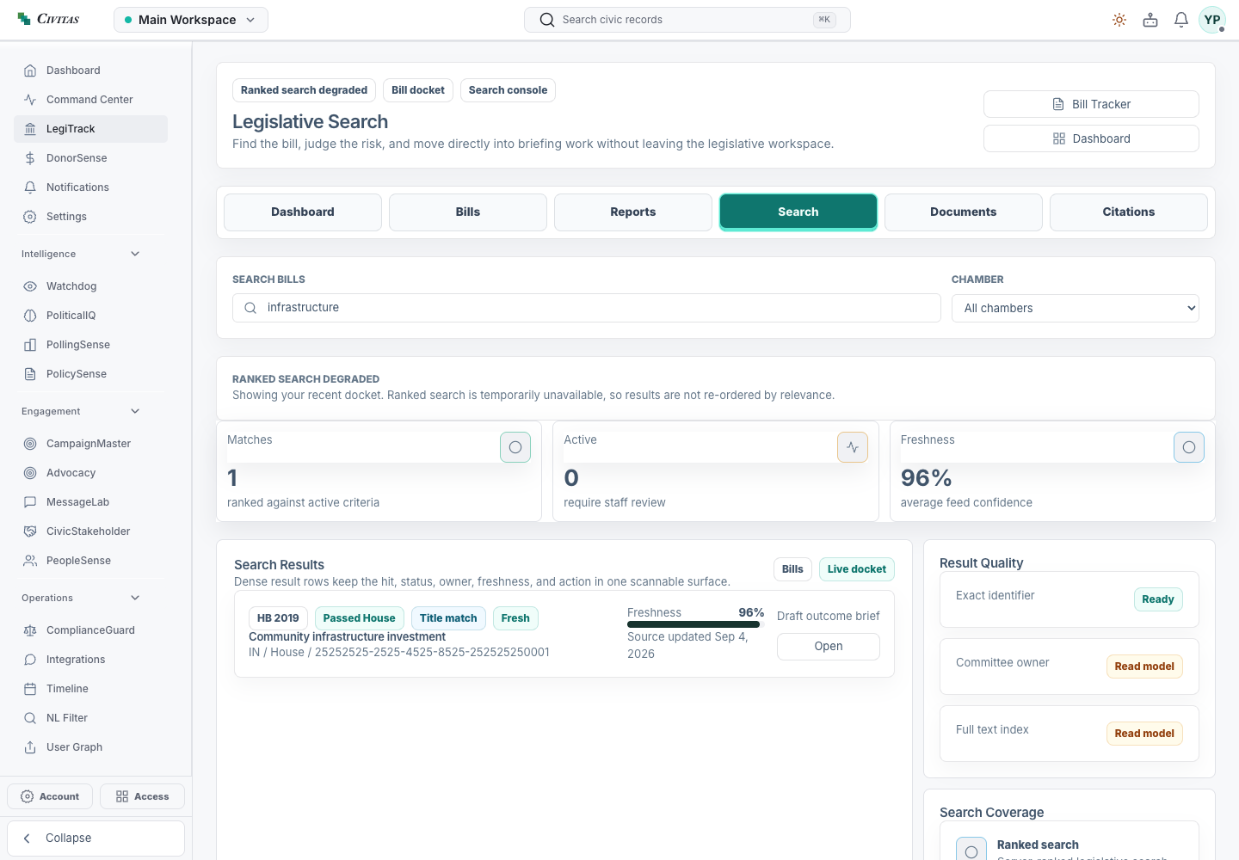Click the Civitas logo
The height and width of the screenshot is (860, 1239).
[x=49, y=19]
